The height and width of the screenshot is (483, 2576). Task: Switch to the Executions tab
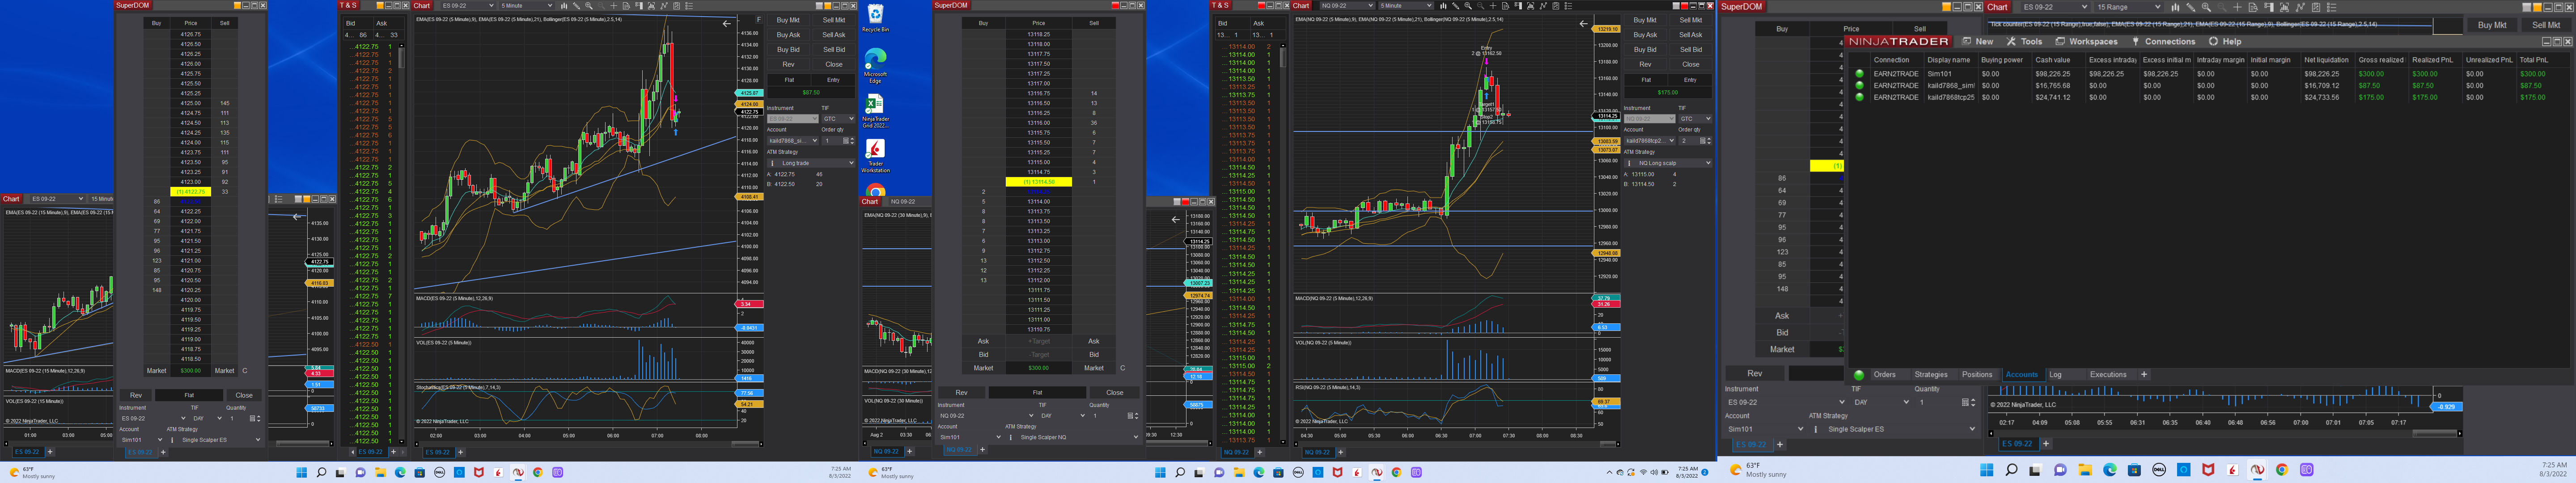coord(2108,375)
